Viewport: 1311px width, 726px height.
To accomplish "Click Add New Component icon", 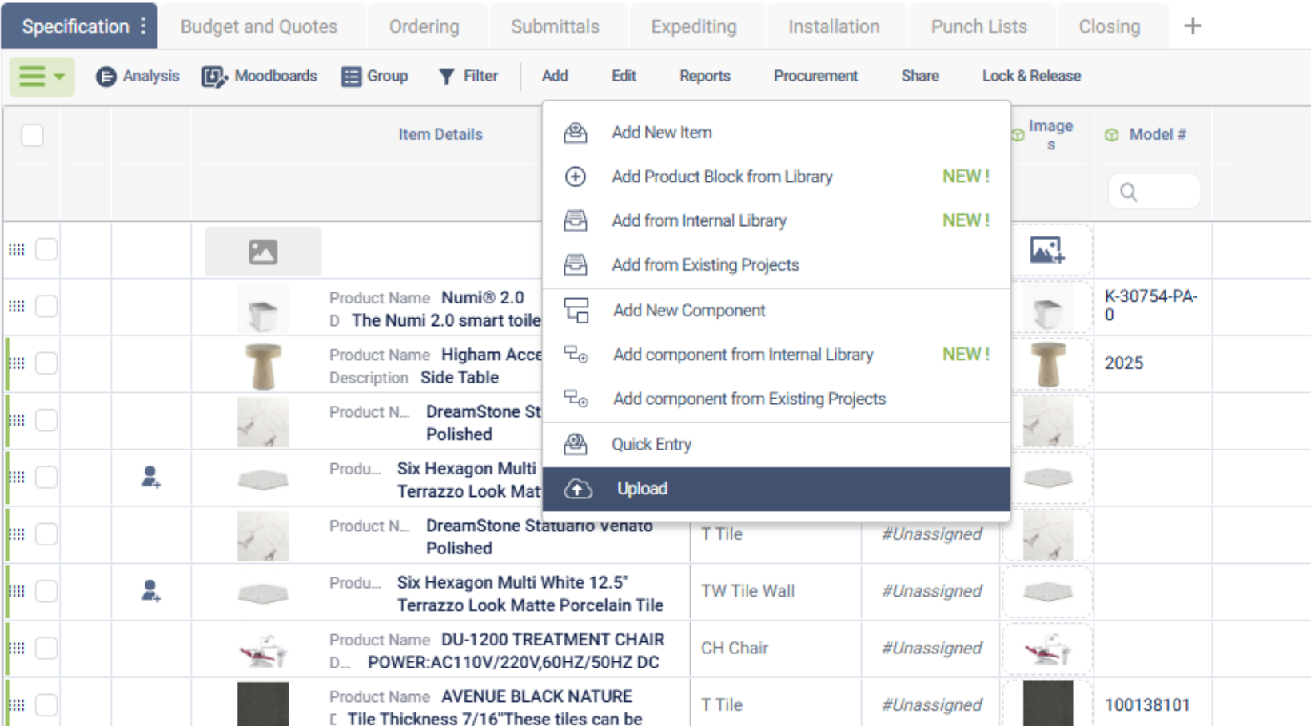I will pos(576,311).
